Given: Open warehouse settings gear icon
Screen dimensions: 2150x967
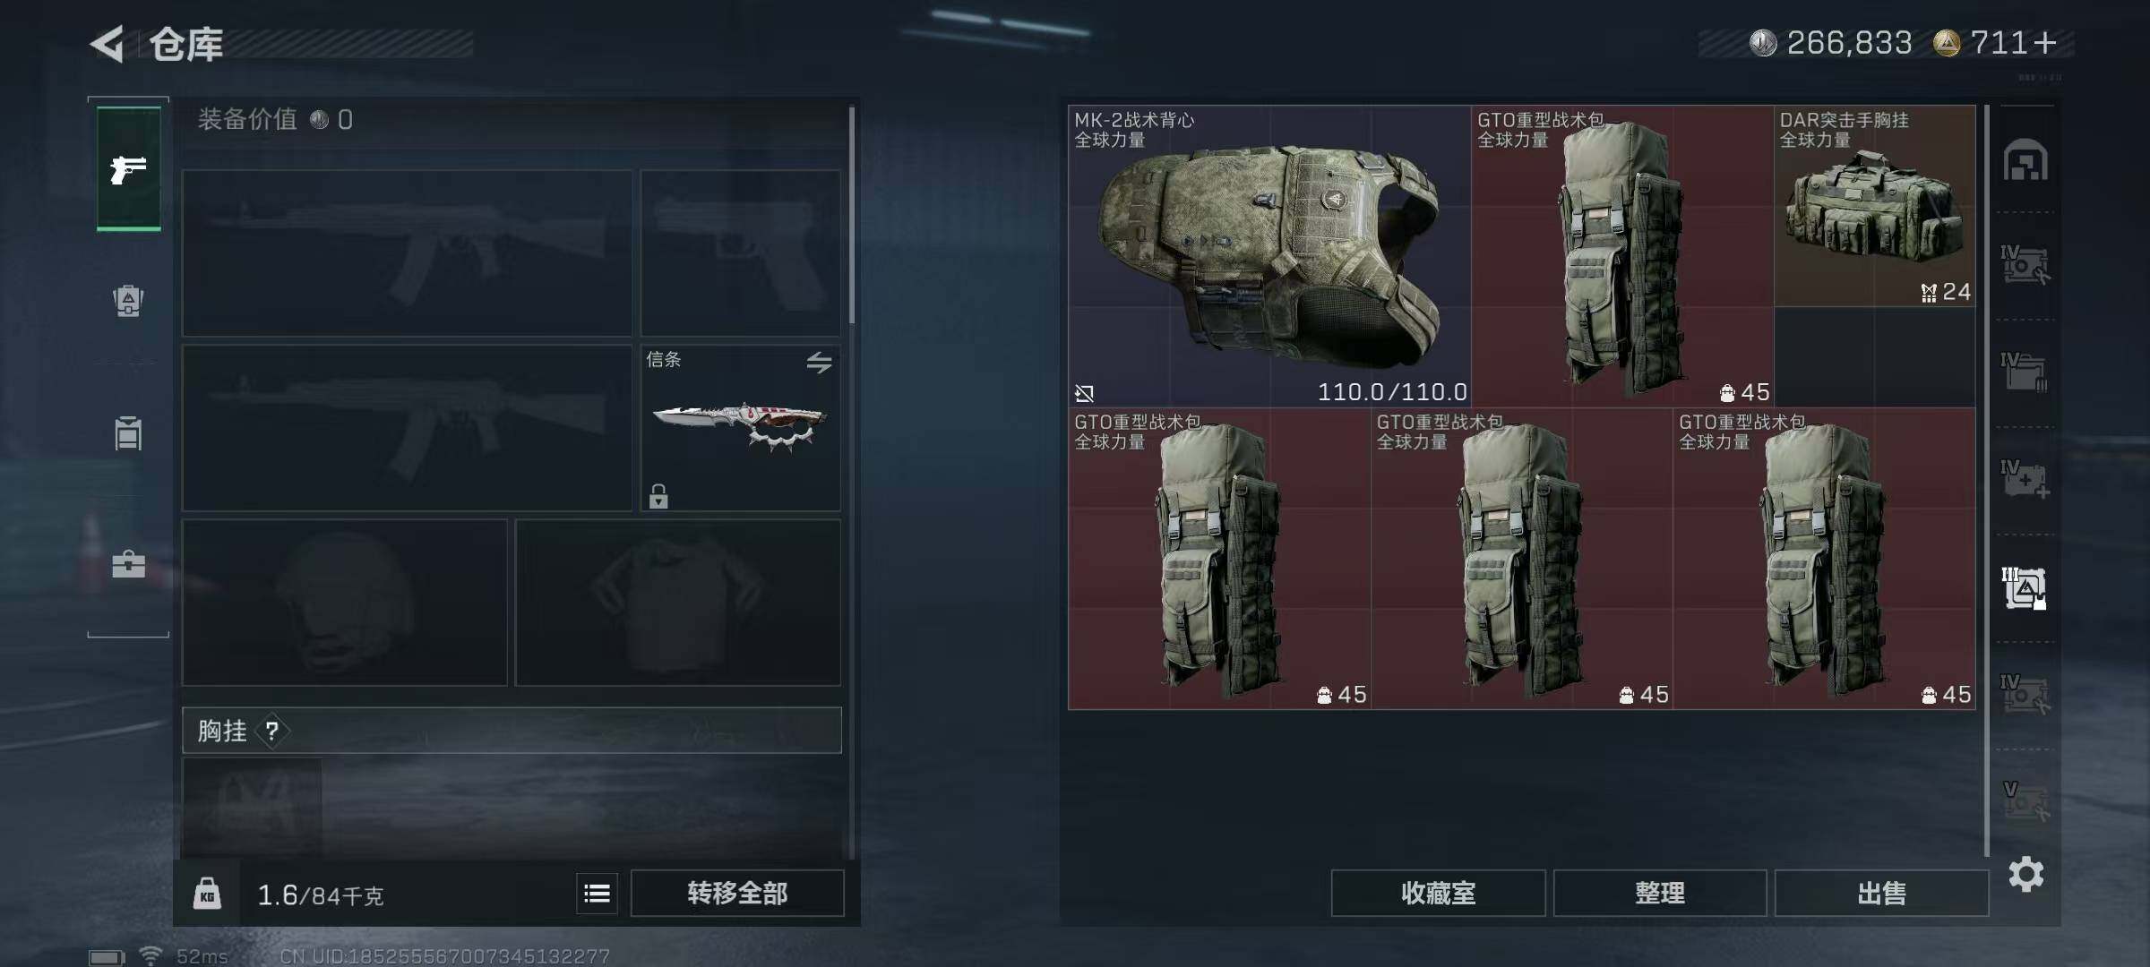Looking at the screenshot, I should pos(2025,874).
